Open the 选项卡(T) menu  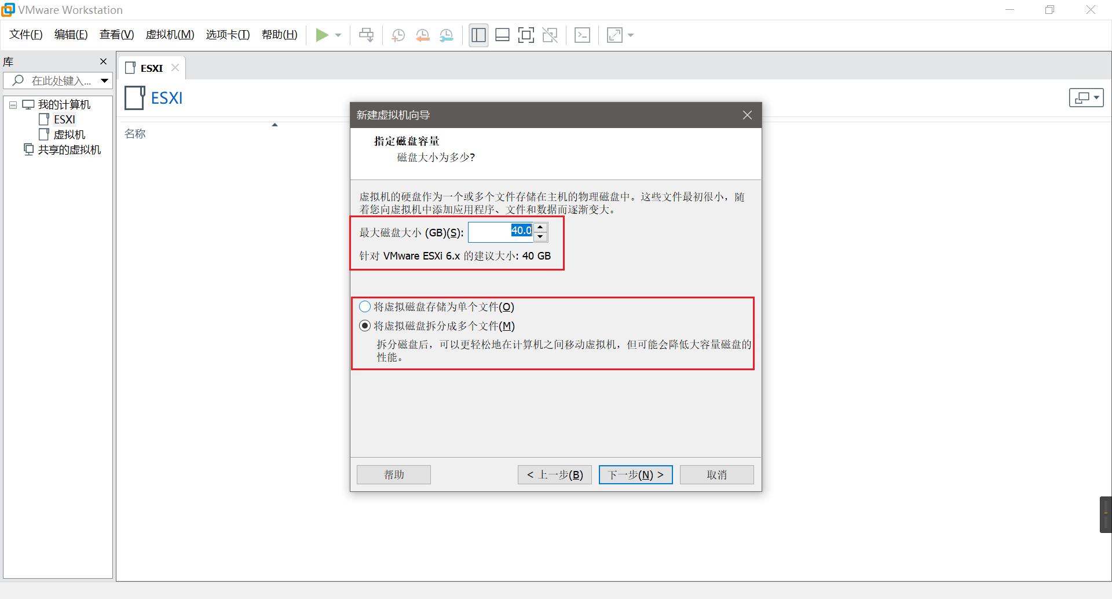[228, 35]
